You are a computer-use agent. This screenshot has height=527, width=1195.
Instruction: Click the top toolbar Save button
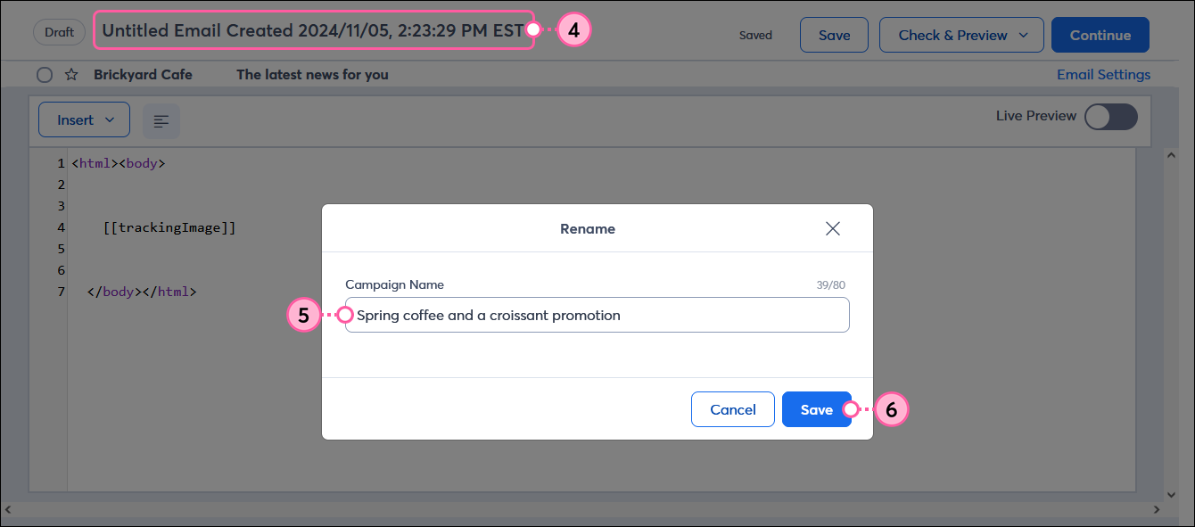click(x=834, y=35)
